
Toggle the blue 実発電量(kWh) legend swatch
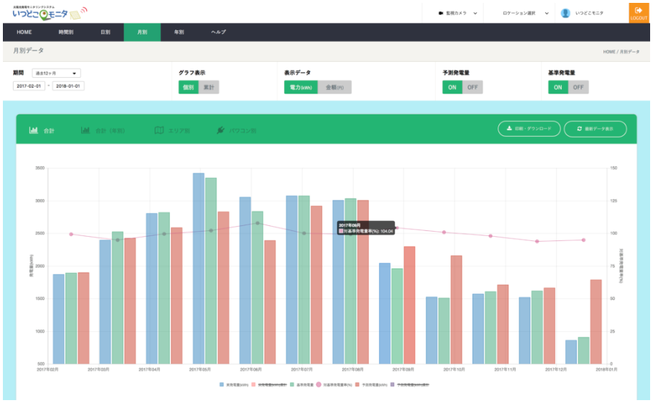point(222,384)
